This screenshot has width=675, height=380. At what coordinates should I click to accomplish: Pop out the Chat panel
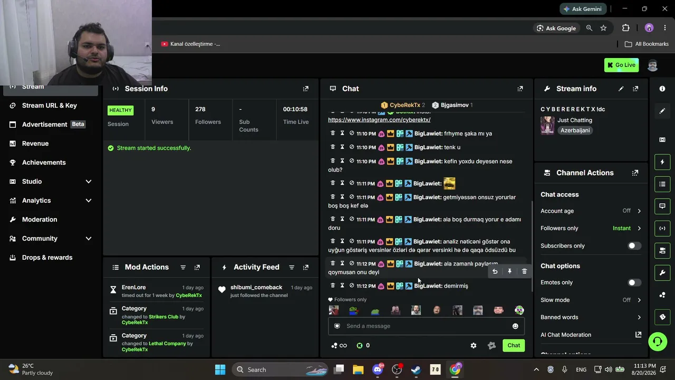click(x=520, y=89)
